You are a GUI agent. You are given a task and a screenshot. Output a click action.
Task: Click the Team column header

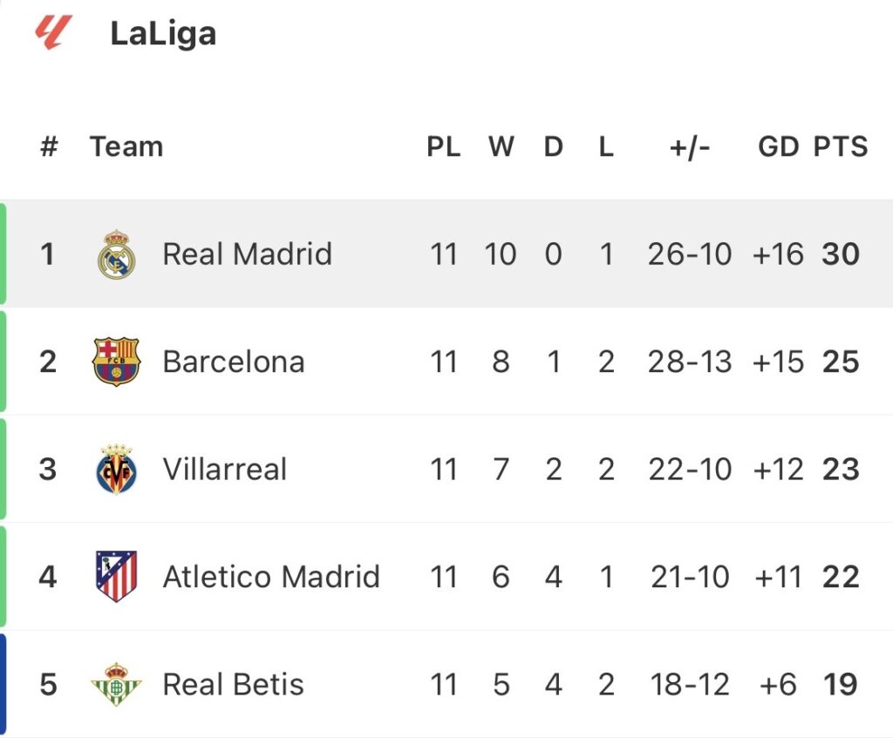[x=126, y=146]
